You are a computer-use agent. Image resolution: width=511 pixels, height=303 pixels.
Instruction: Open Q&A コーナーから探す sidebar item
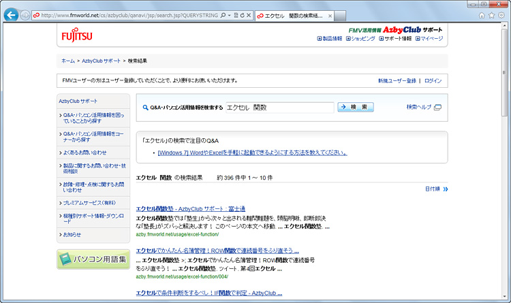[93, 137]
